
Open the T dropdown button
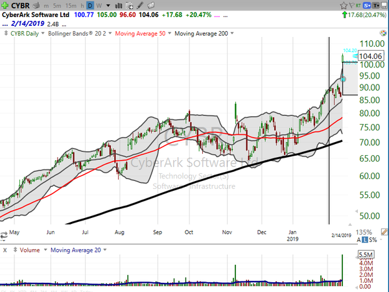[x=376, y=5]
